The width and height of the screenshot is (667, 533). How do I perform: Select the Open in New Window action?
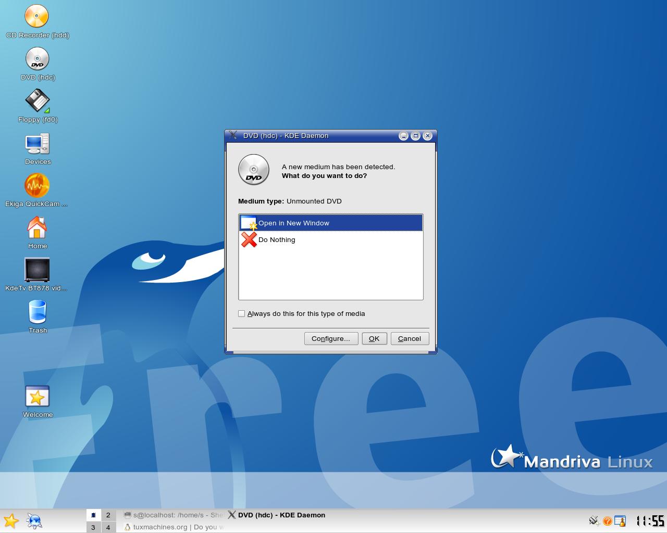(331, 223)
